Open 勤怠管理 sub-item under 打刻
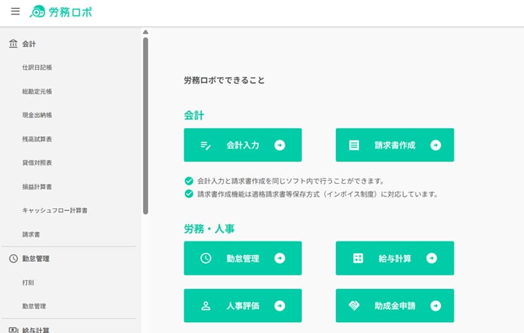The width and height of the screenshot is (524, 333). (x=34, y=306)
